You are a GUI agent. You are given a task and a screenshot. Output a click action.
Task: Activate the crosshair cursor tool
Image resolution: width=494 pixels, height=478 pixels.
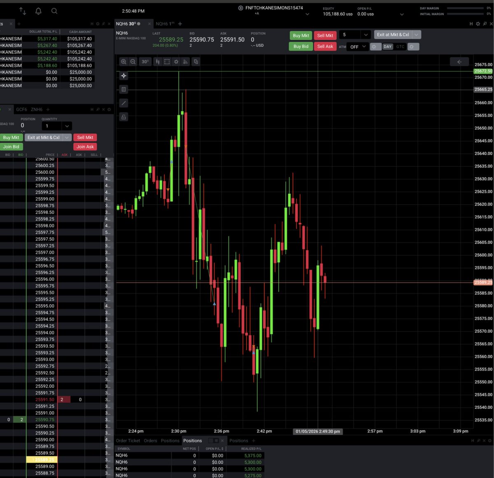(x=123, y=76)
